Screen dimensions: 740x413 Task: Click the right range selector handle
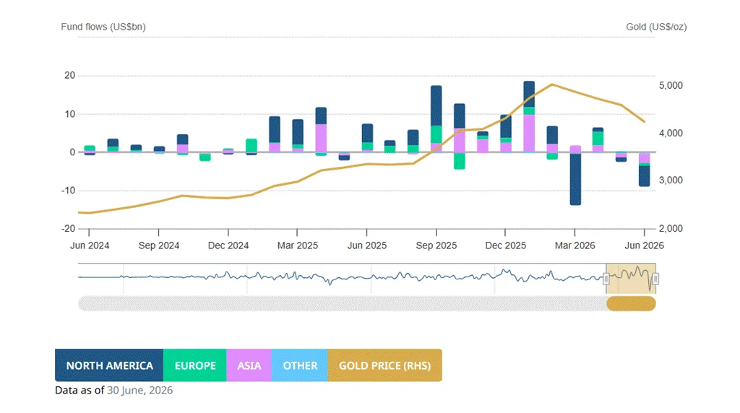click(x=655, y=279)
